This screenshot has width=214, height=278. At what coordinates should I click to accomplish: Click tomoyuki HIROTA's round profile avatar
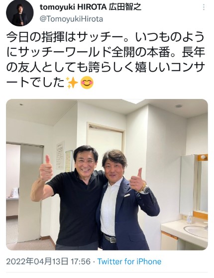(x=20, y=13)
